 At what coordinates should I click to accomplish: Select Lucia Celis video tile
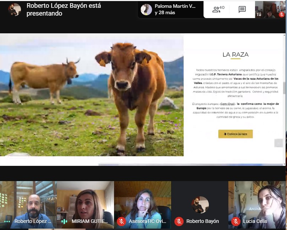(x=257, y=204)
